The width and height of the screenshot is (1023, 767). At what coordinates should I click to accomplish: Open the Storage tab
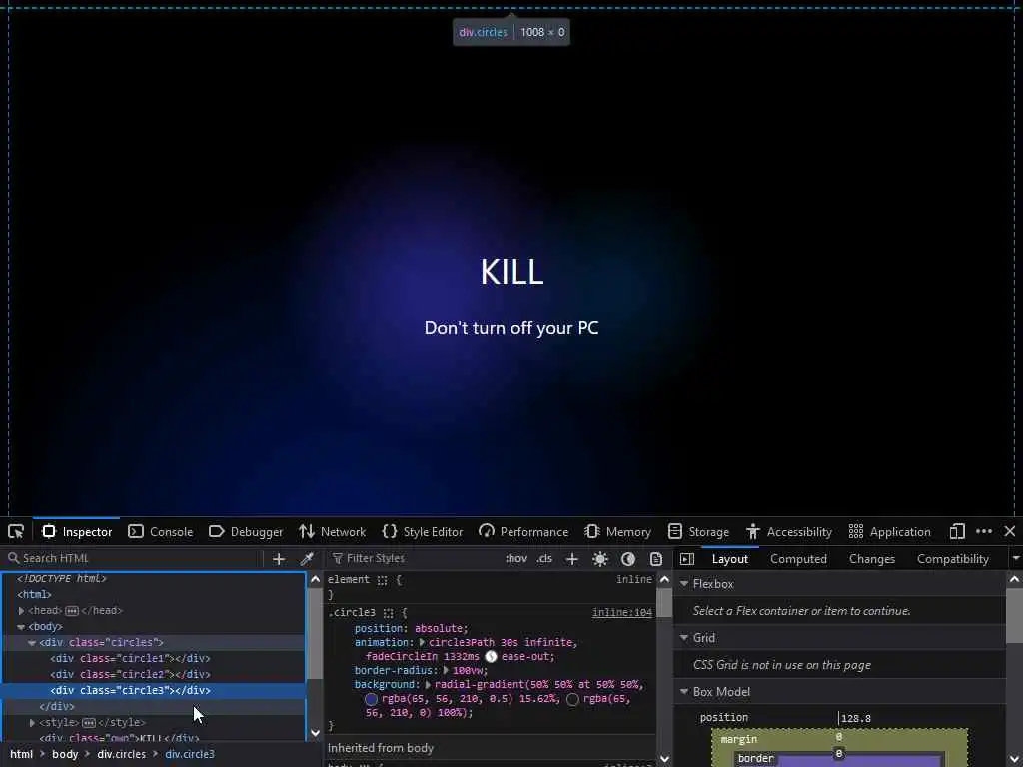[x=698, y=531]
